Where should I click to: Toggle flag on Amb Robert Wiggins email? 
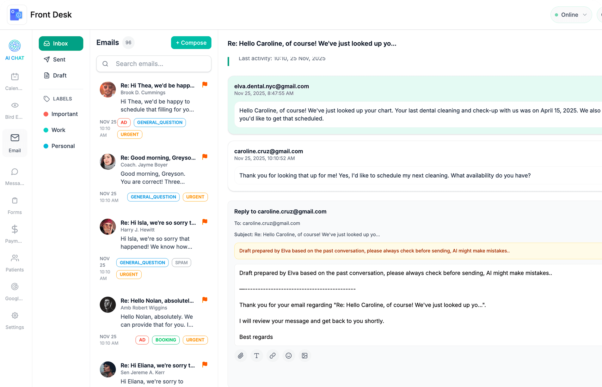(x=205, y=300)
